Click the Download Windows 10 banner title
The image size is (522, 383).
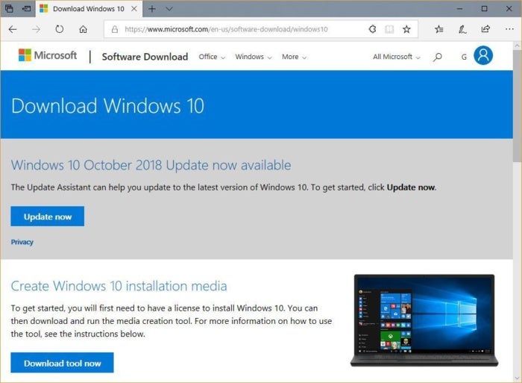[x=107, y=106]
